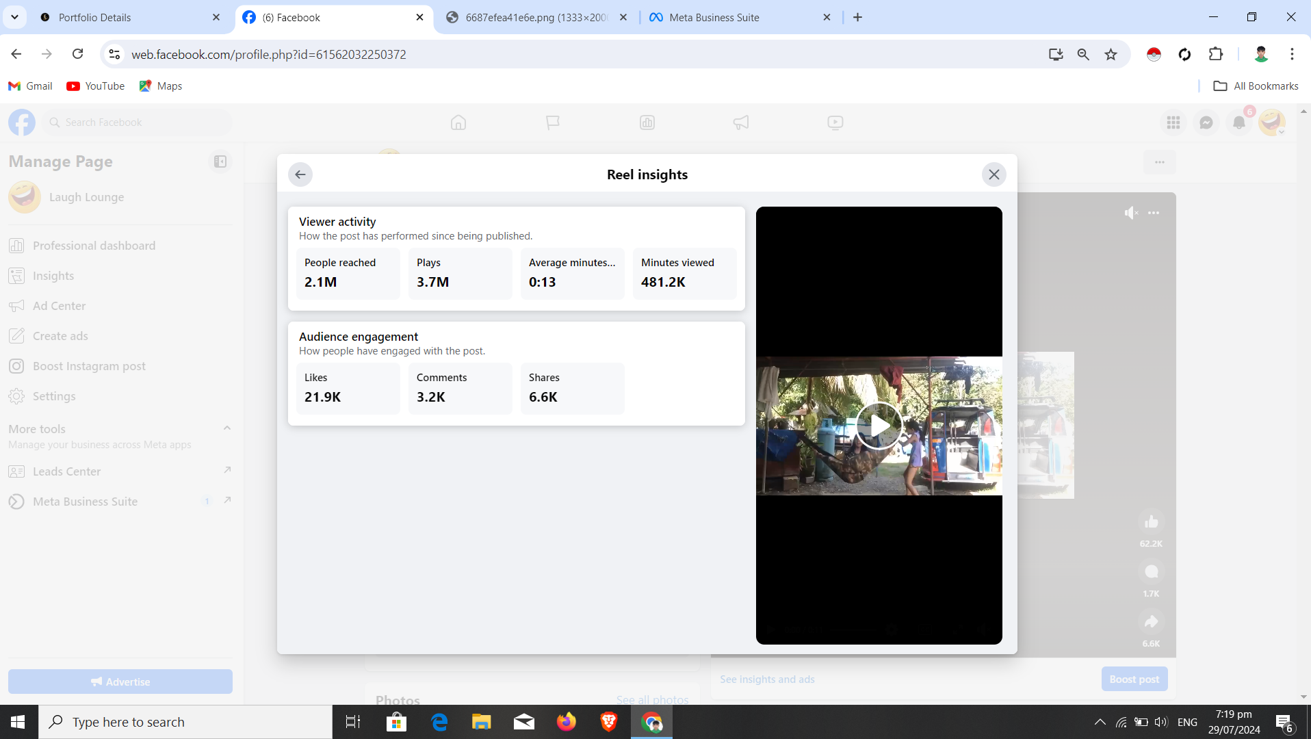
Task: Open the YouTube bookmark
Action: 96,86
